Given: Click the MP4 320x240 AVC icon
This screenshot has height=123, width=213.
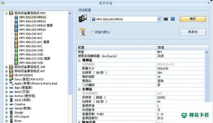Looking at the screenshot, I should [16, 34].
